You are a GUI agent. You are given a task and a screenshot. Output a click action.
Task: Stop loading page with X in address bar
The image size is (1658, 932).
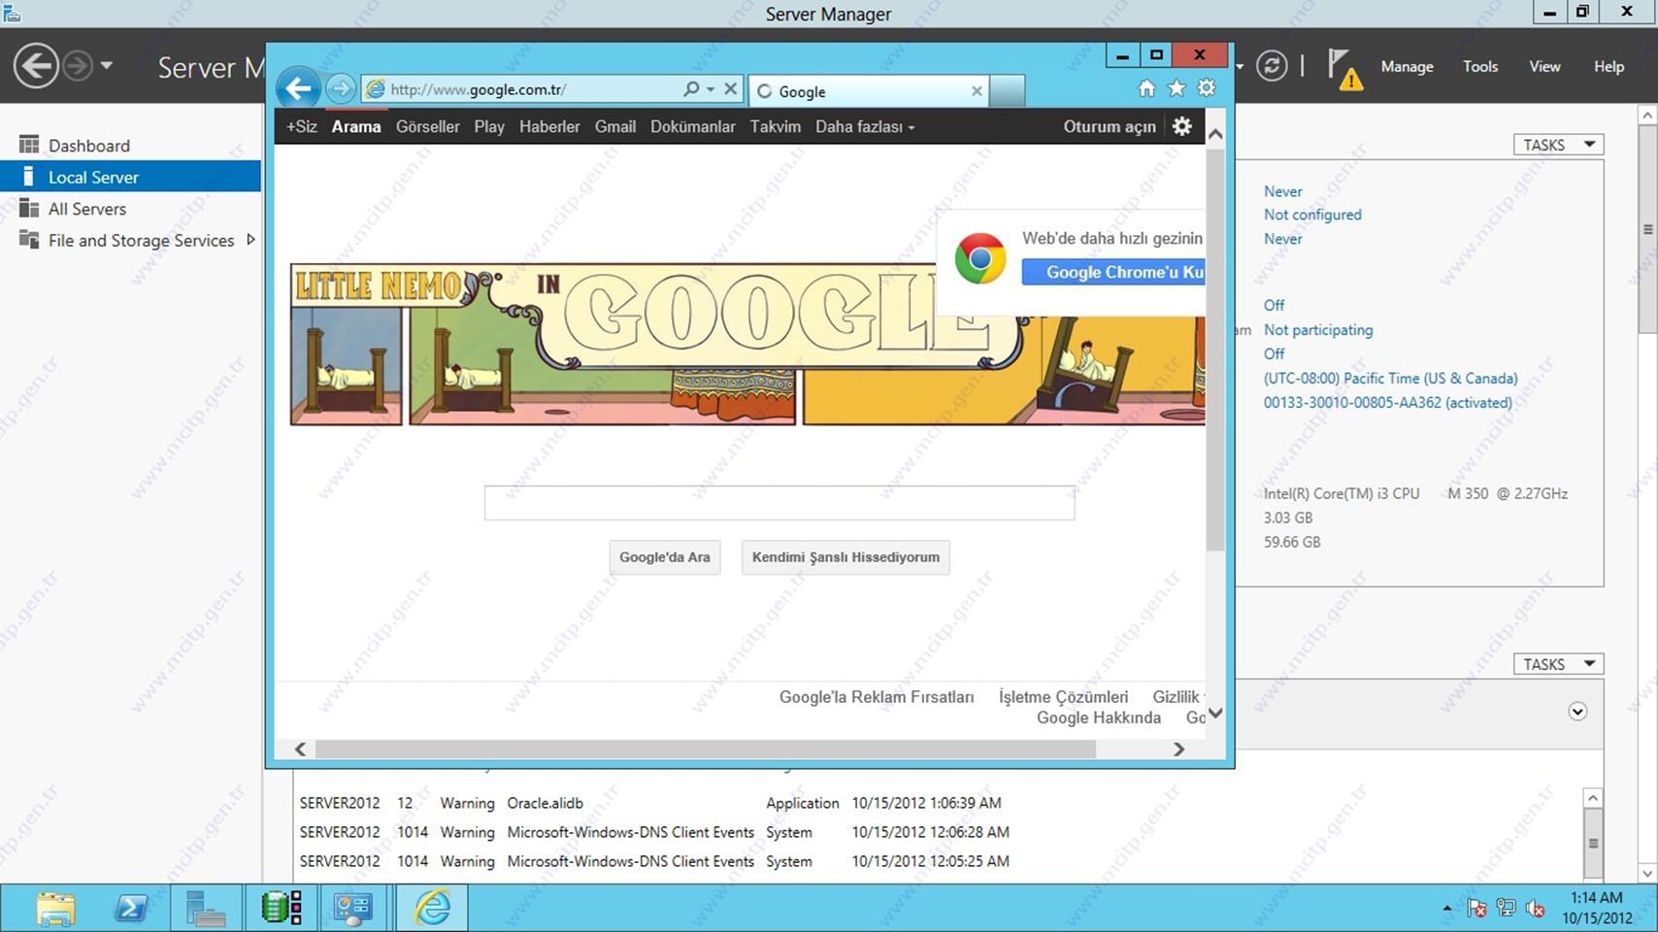tap(730, 89)
